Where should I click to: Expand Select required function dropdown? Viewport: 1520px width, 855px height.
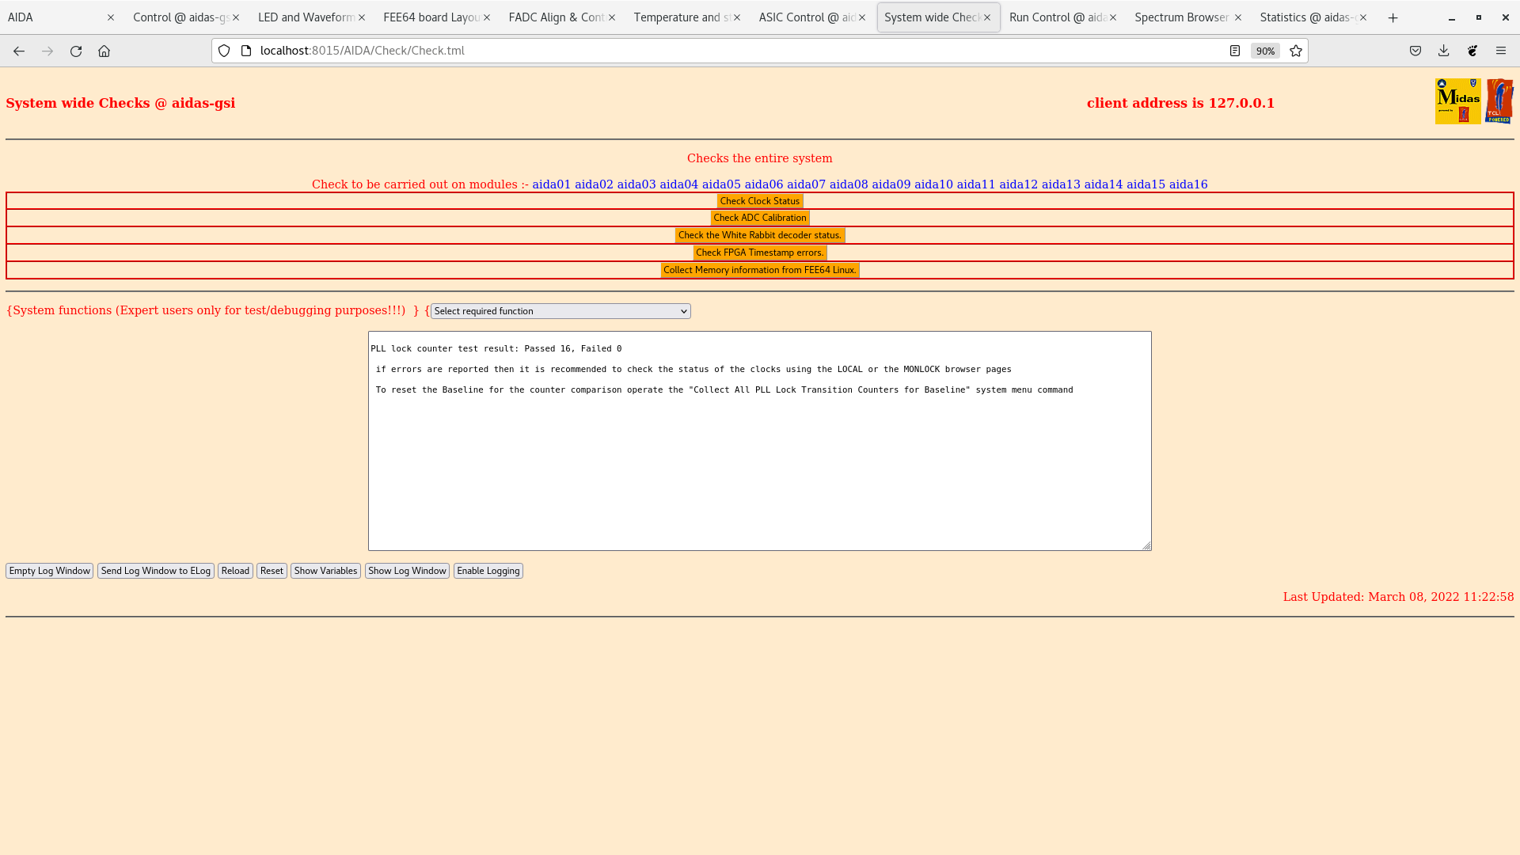pos(560,311)
